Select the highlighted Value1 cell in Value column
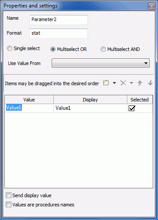 click(29, 108)
